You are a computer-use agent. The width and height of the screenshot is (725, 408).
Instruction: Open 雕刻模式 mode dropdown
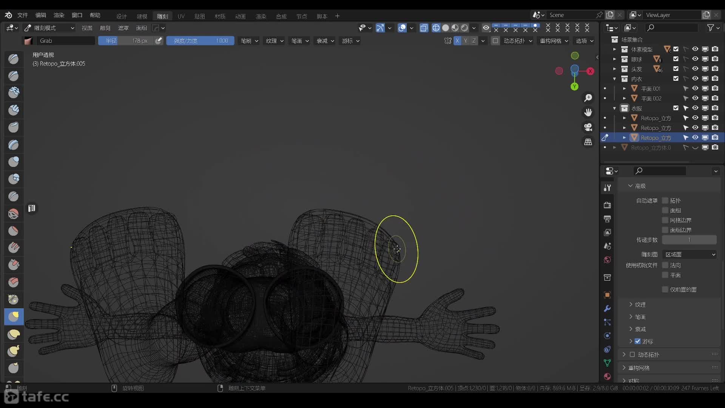(x=49, y=28)
